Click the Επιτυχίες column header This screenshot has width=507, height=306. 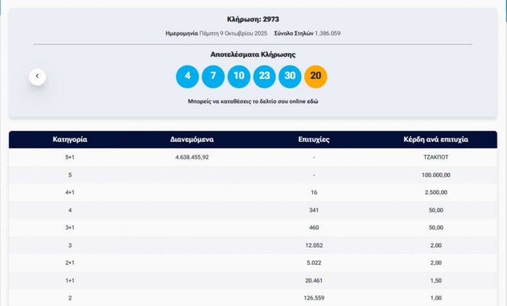click(x=314, y=139)
